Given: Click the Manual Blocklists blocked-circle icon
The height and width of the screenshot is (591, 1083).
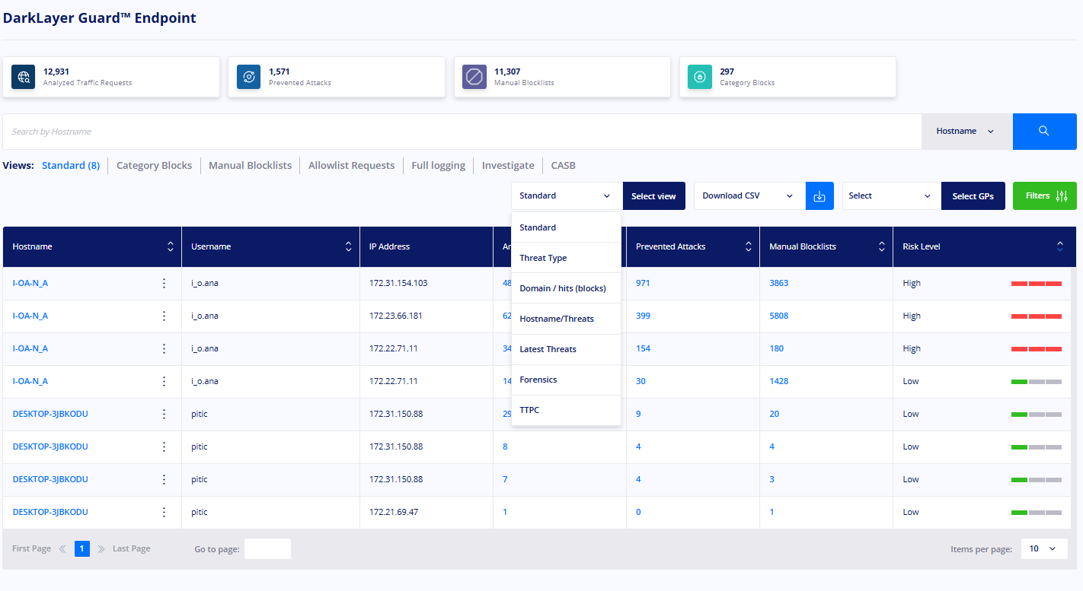Looking at the screenshot, I should (x=474, y=77).
